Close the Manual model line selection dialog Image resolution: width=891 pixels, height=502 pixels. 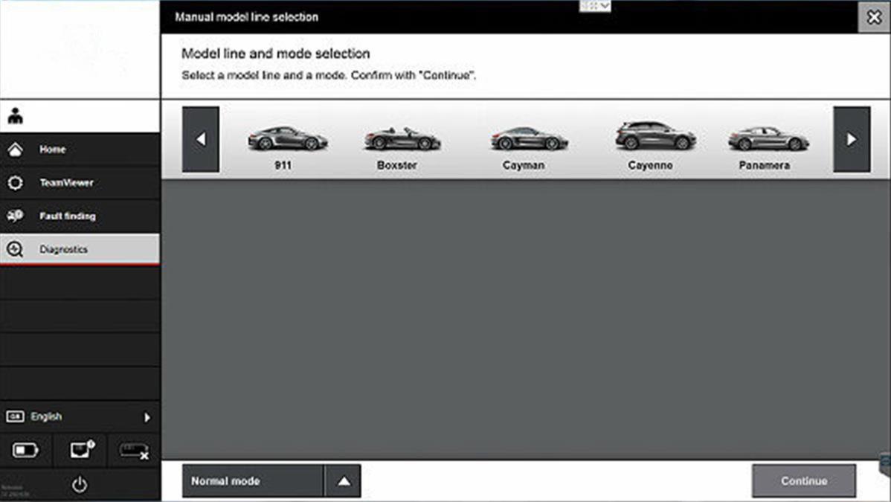(x=874, y=17)
